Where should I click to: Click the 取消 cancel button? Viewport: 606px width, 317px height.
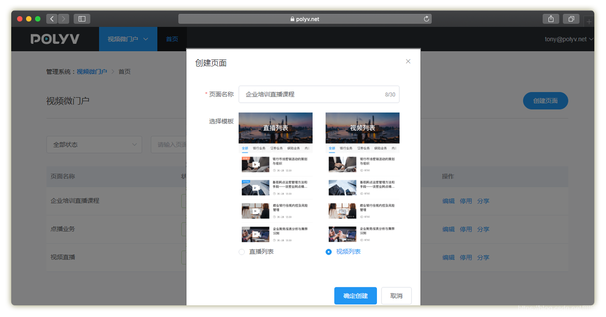coord(396,296)
